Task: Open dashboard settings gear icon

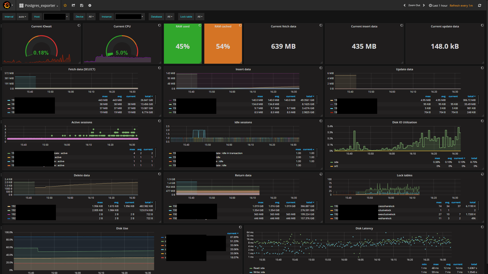Action: point(90,5)
